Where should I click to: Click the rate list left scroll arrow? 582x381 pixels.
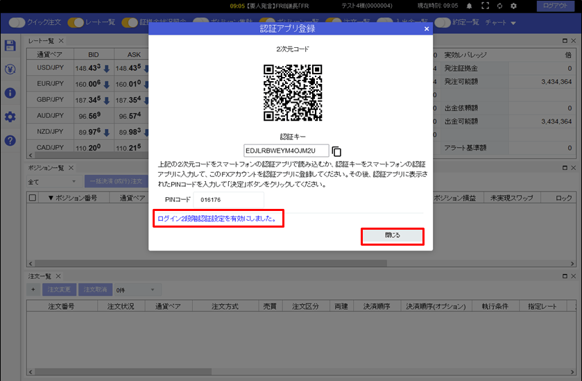point(31,155)
